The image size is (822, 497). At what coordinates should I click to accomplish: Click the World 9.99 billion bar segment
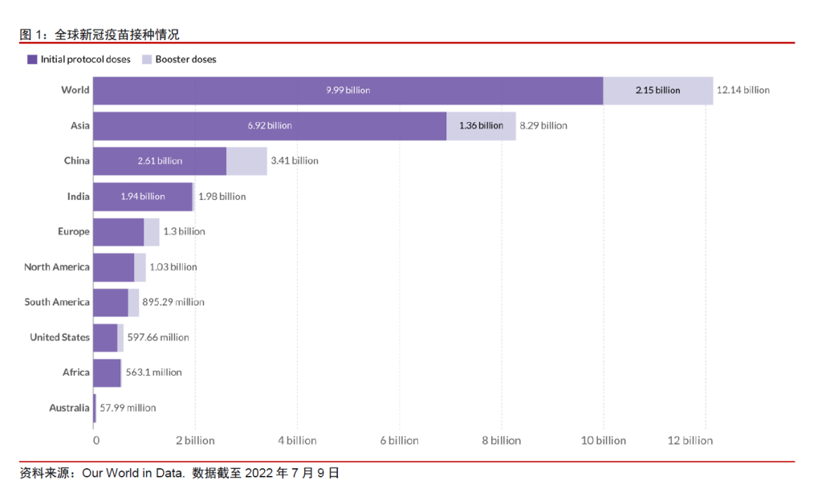tap(348, 91)
